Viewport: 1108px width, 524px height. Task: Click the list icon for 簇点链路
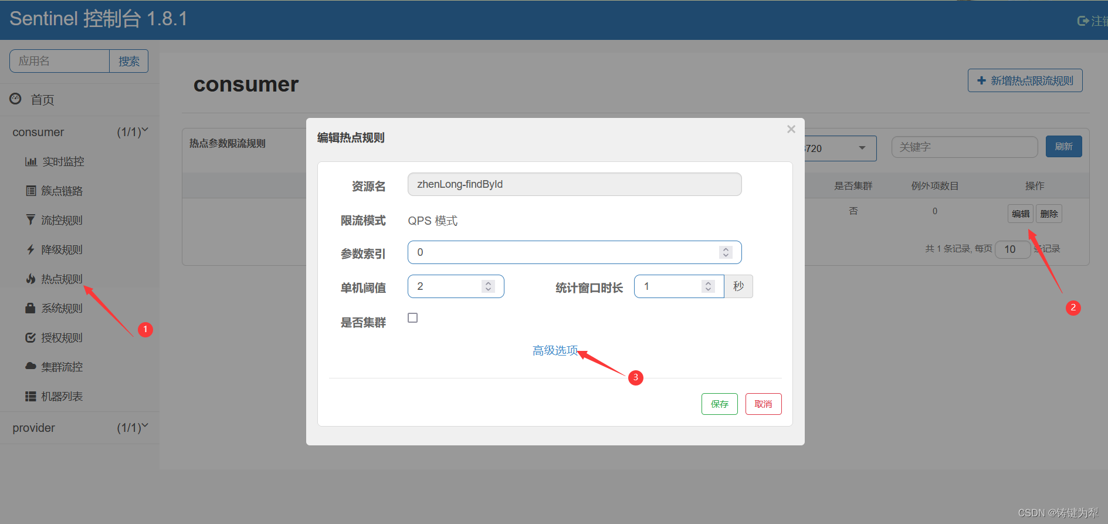point(31,191)
